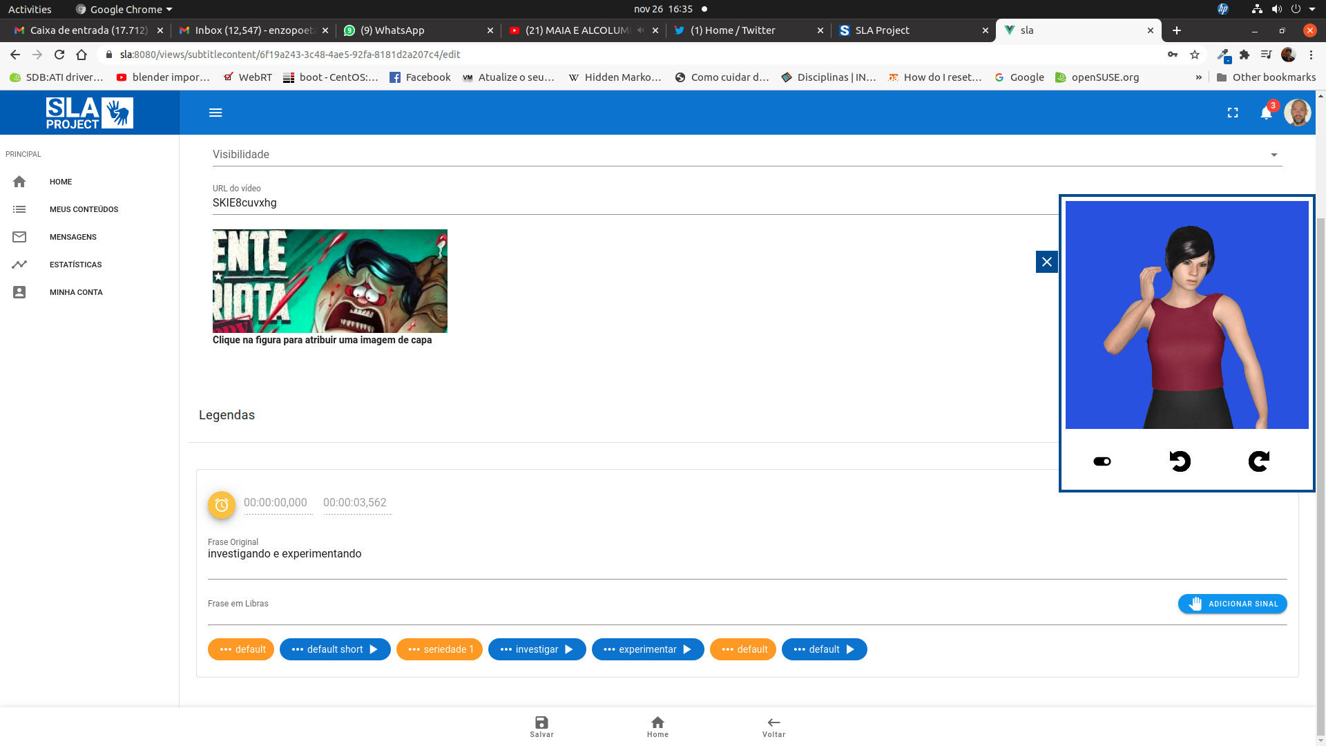Rotate avatar counter-clockwise with undo arrow
Screen dimensions: 1326x746
(1180, 461)
